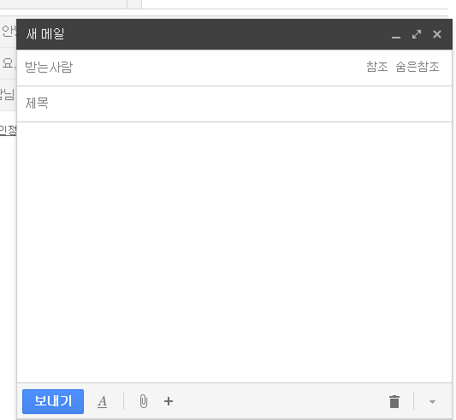Attach a file with paperclip icon

[144, 401]
